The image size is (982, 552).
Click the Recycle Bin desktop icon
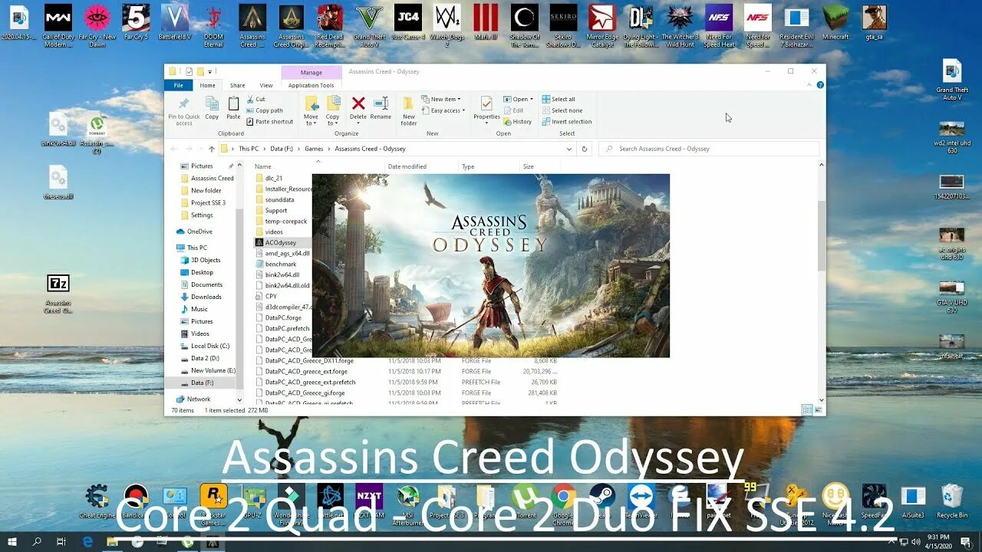(952, 501)
